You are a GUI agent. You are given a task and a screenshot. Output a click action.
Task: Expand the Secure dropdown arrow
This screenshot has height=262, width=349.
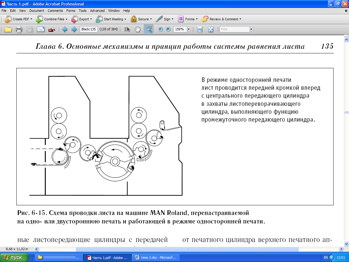[x=151, y=19]
